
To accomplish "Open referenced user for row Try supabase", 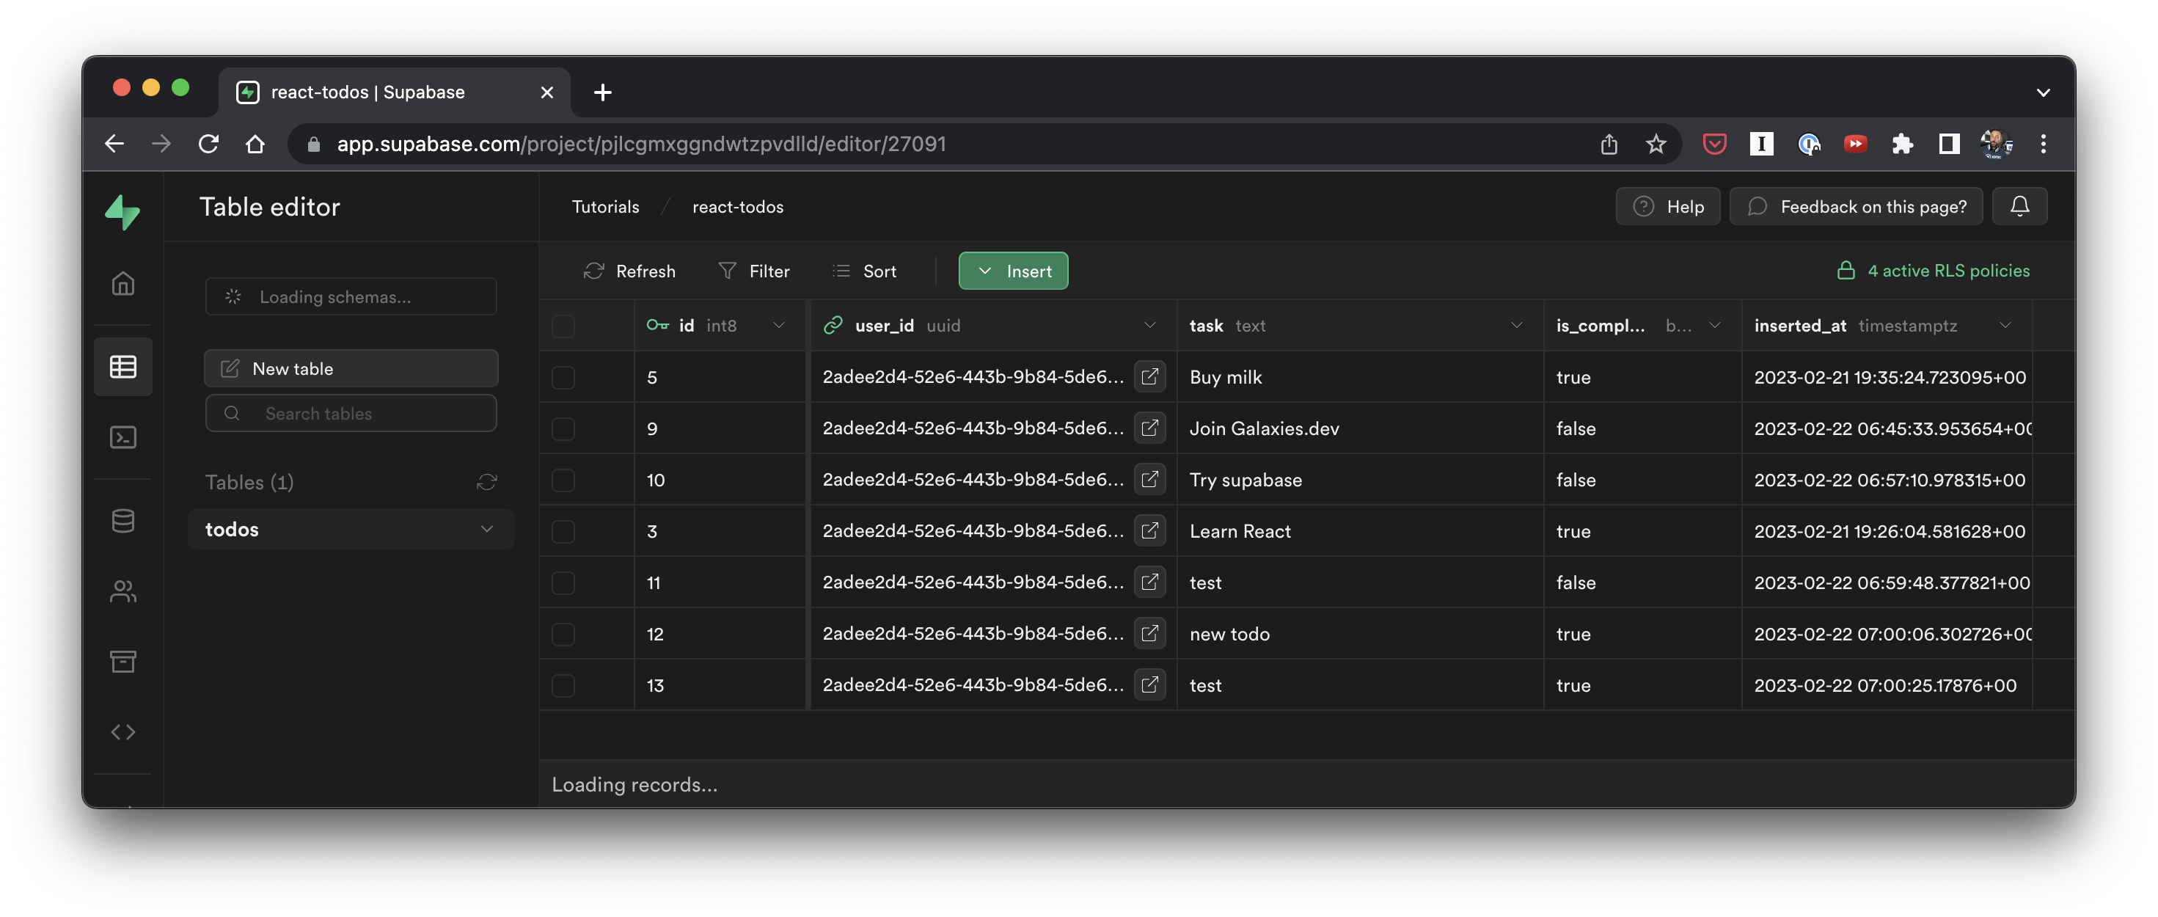I will (x=1149, y=480).
